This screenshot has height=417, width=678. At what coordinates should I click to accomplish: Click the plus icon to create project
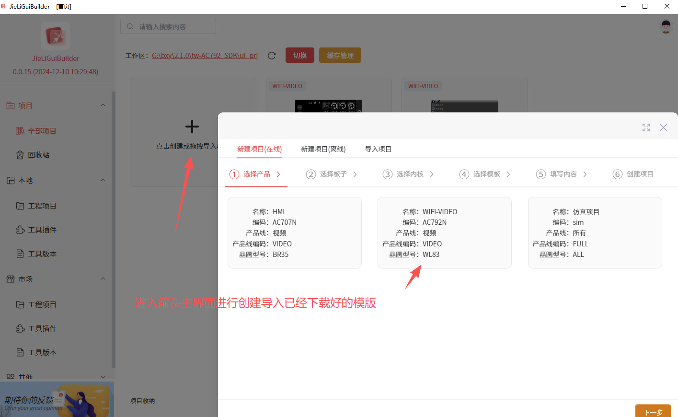point(192,127)
